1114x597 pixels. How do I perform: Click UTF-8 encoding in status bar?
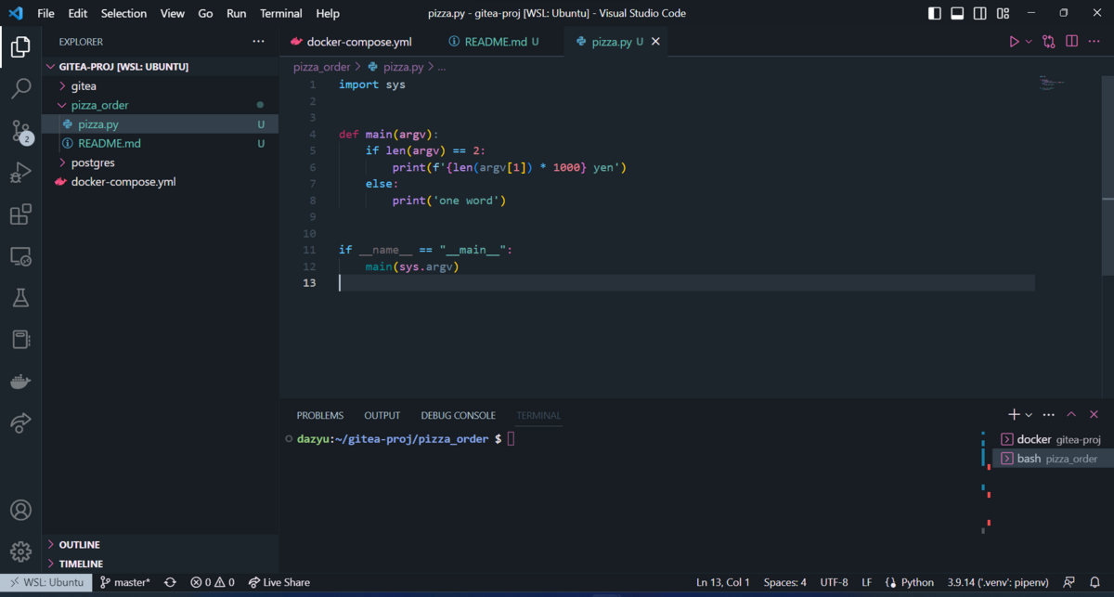(835, 582)
